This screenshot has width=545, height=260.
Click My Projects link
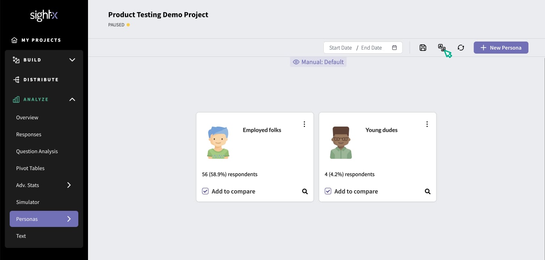click(x=41, y=40)
